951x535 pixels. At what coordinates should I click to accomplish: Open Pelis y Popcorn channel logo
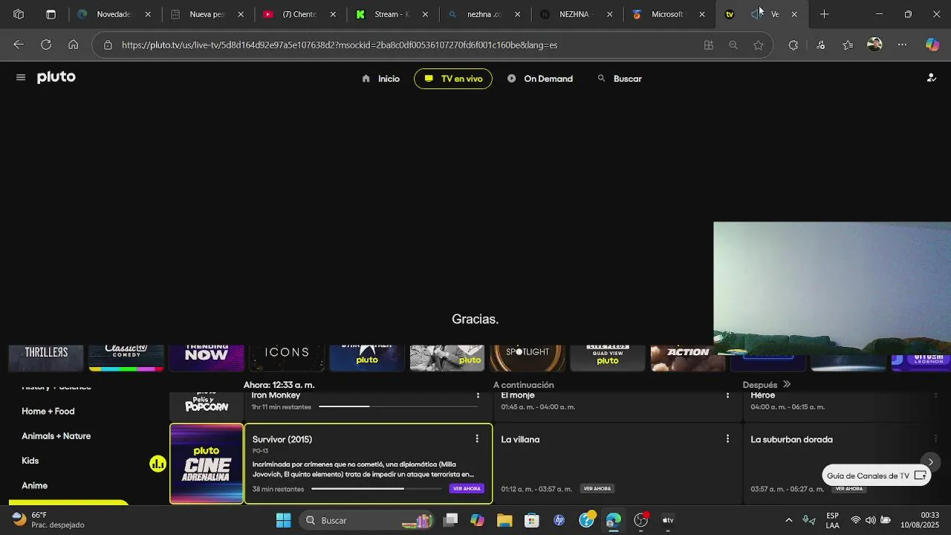click(207, 406)
